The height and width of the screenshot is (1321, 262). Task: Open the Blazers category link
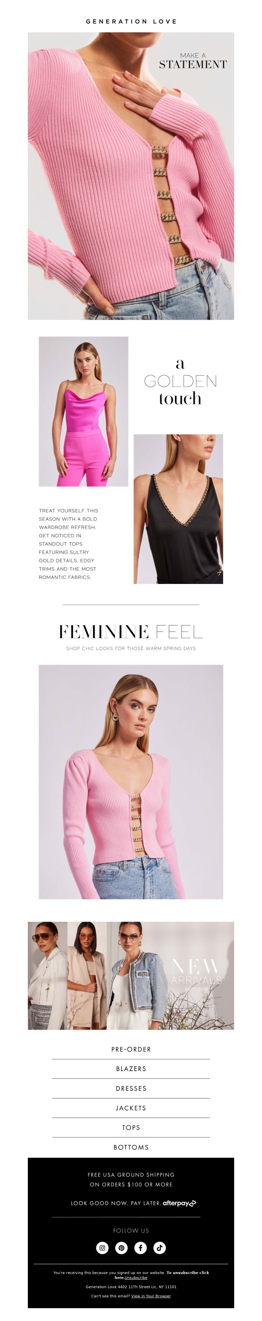pyautogui.click(x=131, y=1069)
